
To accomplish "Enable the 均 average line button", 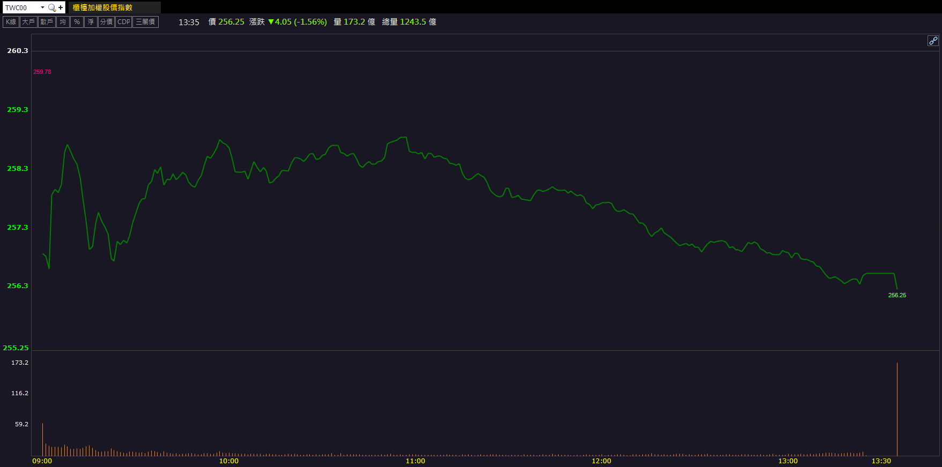I will click(x=63, y=22).
